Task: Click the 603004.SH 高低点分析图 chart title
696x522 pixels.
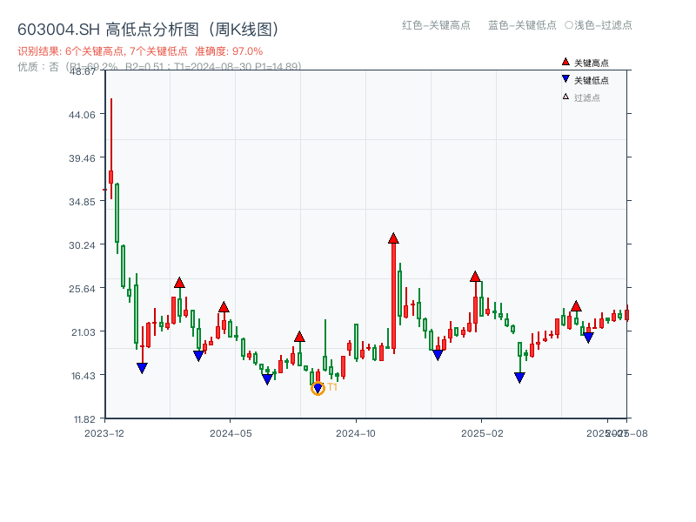Action: [148, 30]
